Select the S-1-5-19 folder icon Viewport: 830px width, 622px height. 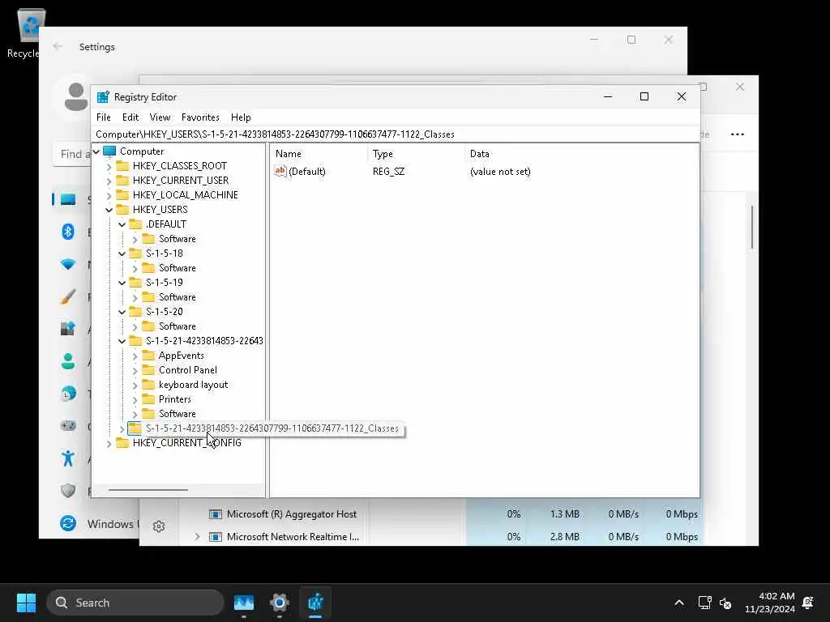point(135,283)
